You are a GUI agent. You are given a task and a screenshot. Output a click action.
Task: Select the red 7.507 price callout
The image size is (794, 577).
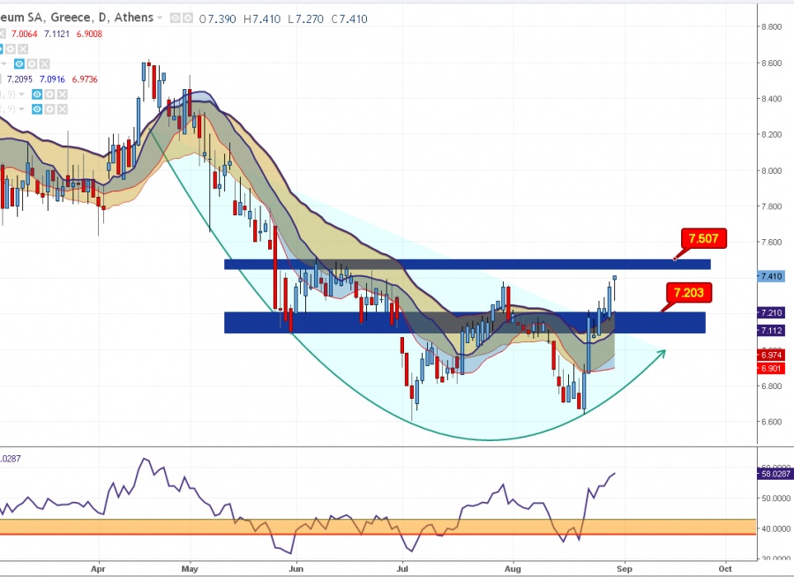704,238
